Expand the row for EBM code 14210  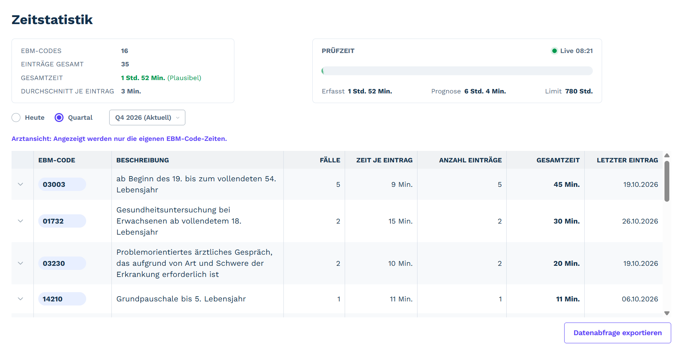[20, 299]
